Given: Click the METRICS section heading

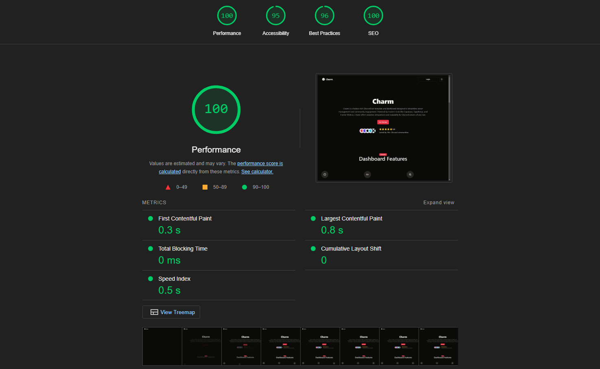Looking at the screenshot, I should 154,203.
